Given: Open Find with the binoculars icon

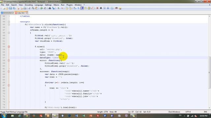Looking at the screenshot, I should pos(50,8).
